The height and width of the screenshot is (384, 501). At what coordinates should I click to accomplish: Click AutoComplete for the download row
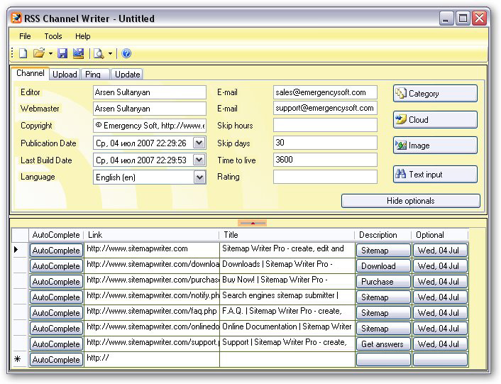coord(56,265)
